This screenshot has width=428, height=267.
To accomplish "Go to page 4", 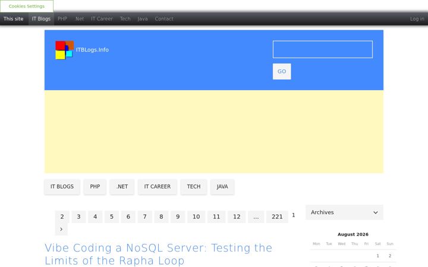I will [x=95, y=217].
